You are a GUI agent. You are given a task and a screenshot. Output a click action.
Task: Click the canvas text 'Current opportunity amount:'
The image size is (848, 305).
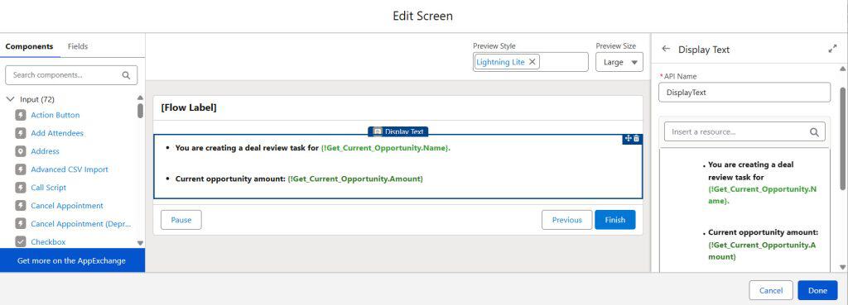[x=230, y=179]
